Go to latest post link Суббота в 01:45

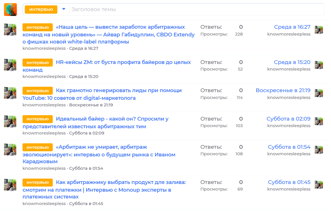click(x=289, y=182)
